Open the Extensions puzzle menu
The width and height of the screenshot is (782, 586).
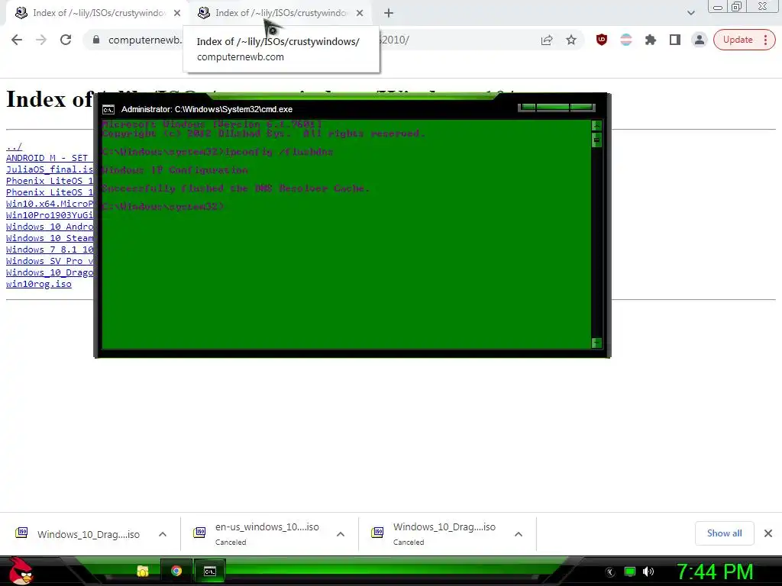[651, 40]
